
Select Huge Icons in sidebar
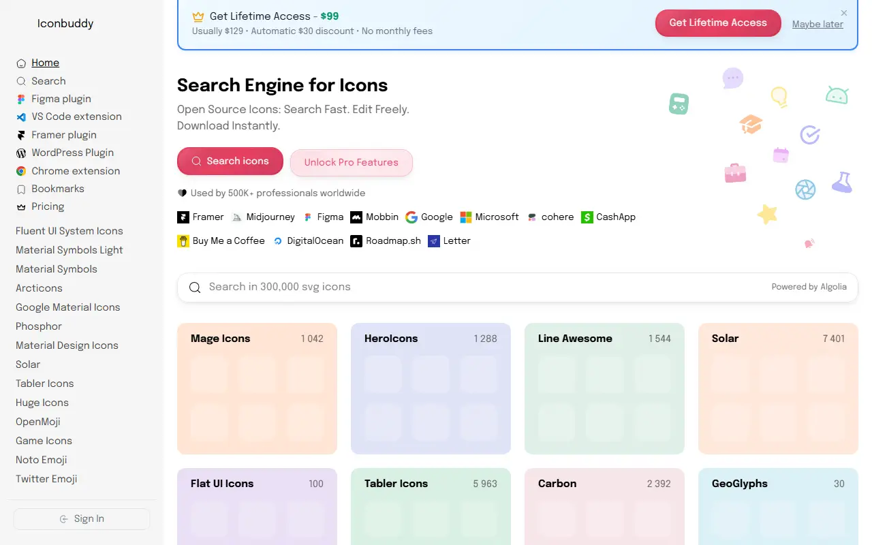click(42, 403)
